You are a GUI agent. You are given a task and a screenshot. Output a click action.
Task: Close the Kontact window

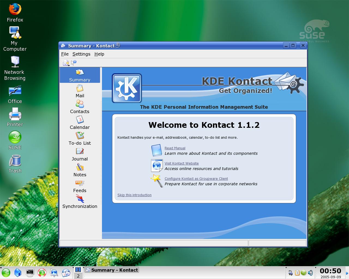[x=303, y=46]
